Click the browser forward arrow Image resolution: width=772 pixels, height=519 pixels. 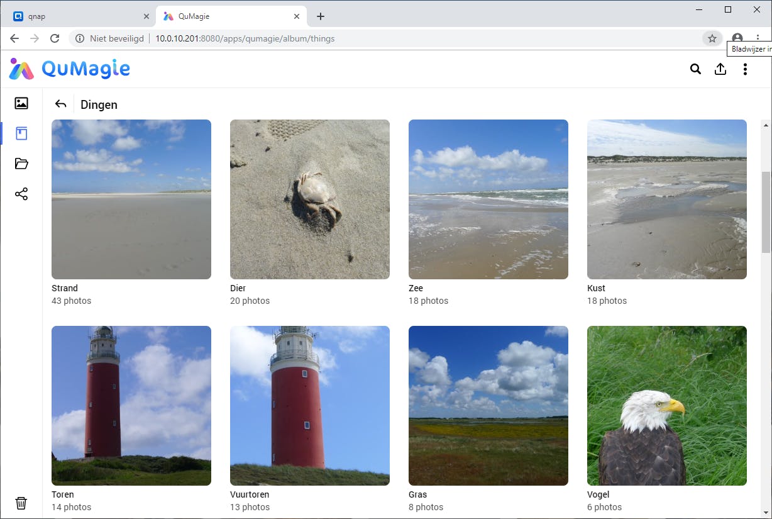tap(35, 38)
